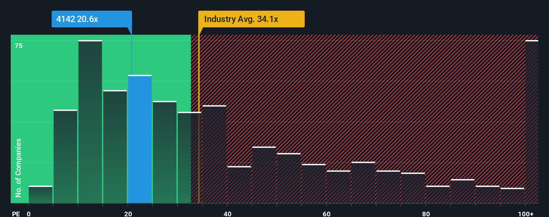Select the hatched bar starting at PE 45
The image size is (549, 217).
pyautogui.click(x=264, y=175)
